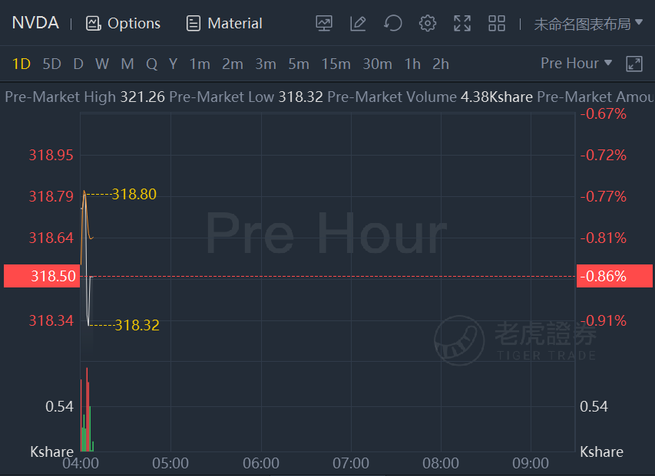Choose the 1h interval
The image size is (655, 476).
click(412, 64)
